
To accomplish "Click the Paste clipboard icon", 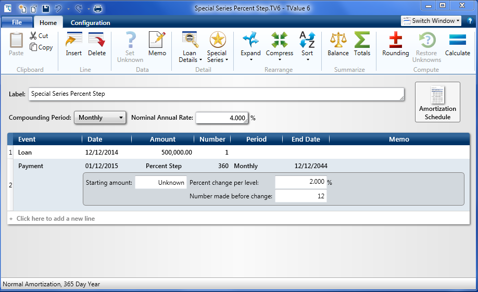I will [x=16, y=44].
